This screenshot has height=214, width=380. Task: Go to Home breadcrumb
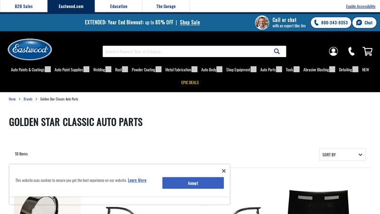coord(12,99)
